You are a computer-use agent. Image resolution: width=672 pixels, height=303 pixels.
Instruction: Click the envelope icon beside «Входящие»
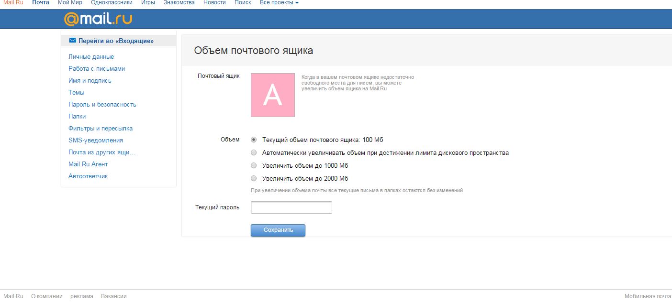pos(73,41)
